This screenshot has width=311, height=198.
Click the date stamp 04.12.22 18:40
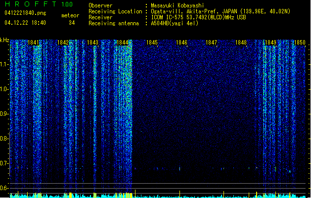pyautogui.click(x=25, y=23)
